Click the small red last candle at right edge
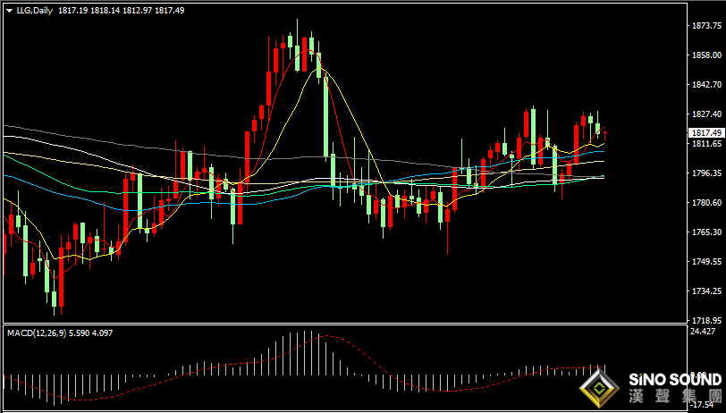 tap(604, 134)
